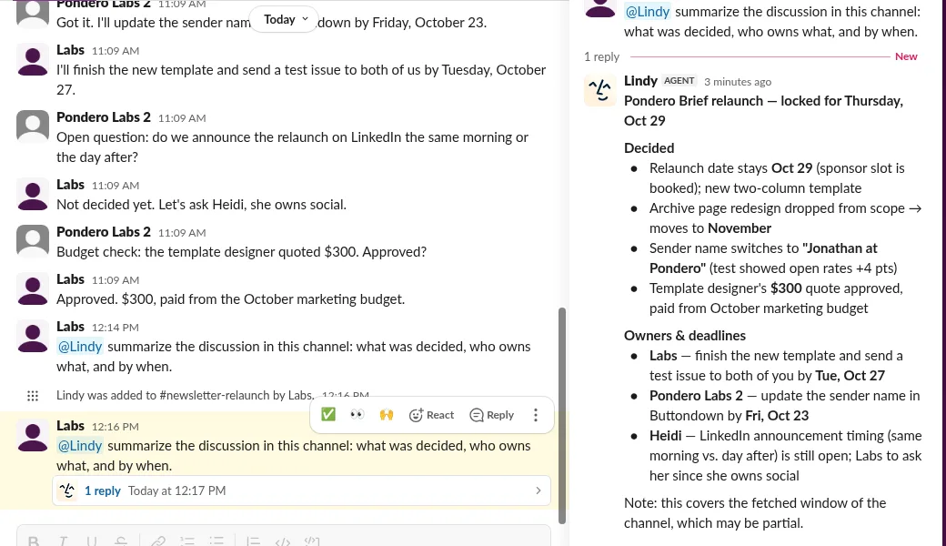Click the channel message list scrollbar

coord(562,415)
